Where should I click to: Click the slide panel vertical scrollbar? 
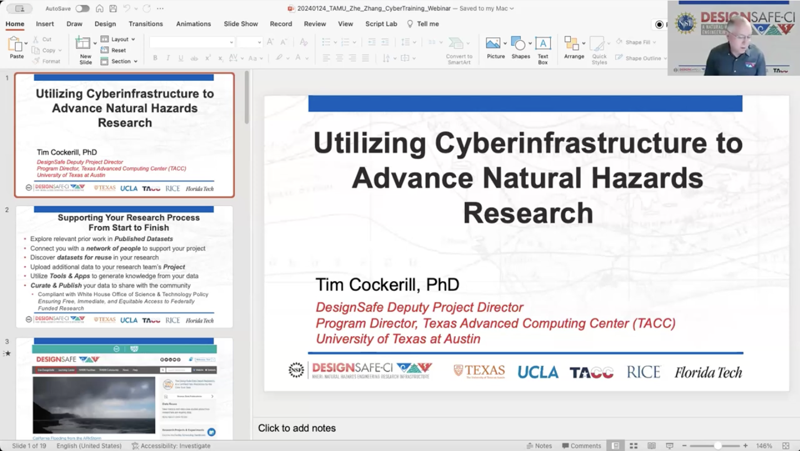click(x=247, y=97)
